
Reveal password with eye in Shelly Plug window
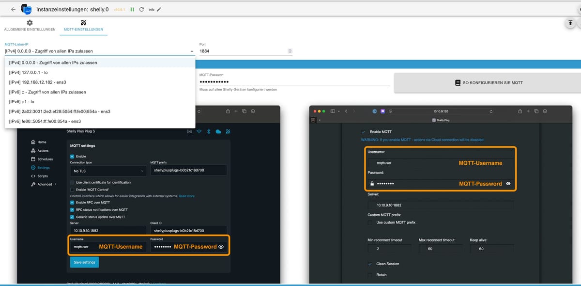coord(508,184)
